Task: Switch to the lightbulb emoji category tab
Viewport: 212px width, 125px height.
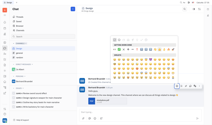Action: [x=137, y=40]
